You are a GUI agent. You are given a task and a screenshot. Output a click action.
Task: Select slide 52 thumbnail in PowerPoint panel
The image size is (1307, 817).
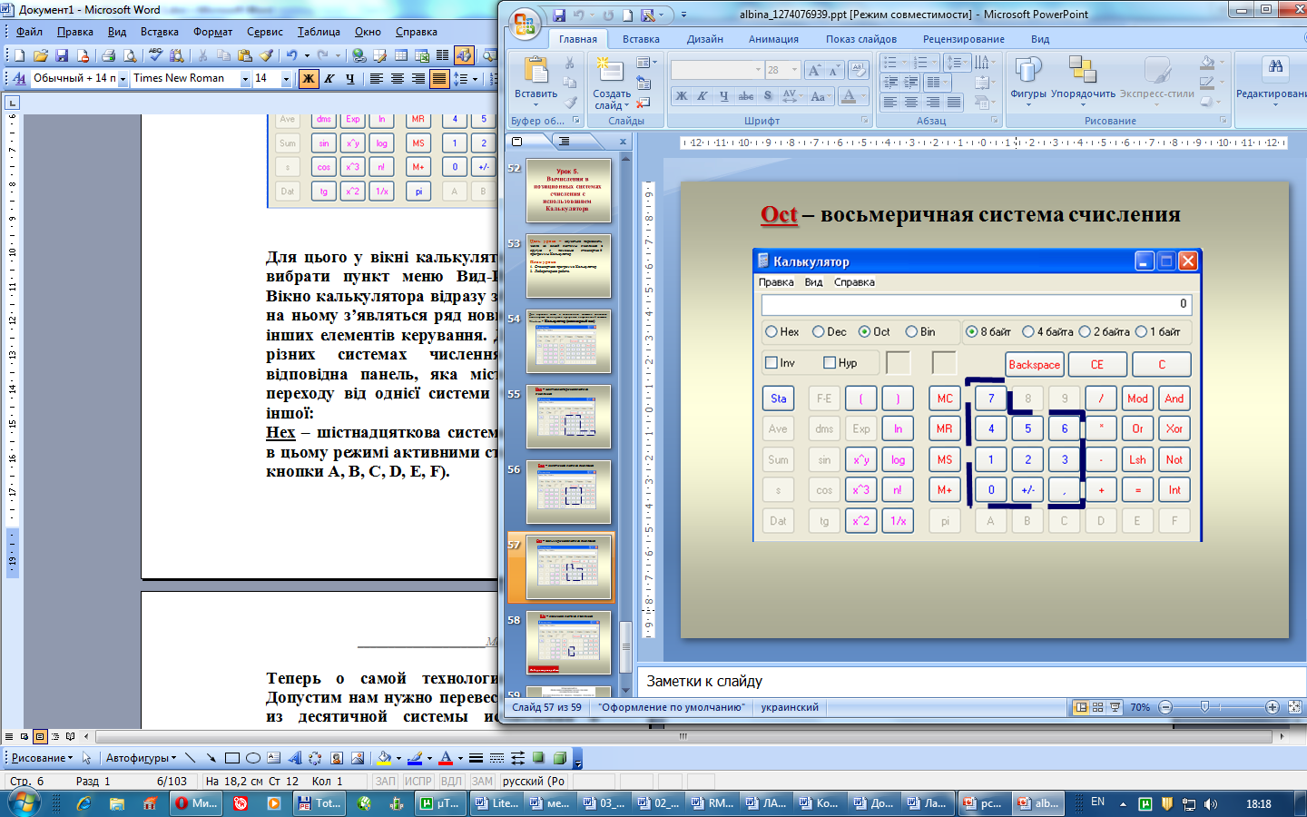click(x=568, y=191)
